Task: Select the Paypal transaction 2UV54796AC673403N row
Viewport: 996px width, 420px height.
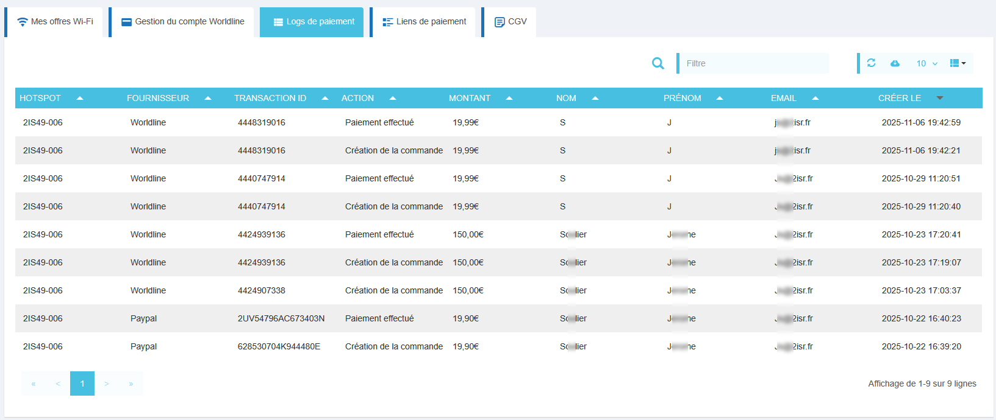Action: coord(281,318)
